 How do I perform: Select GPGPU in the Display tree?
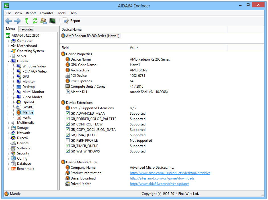(28, 107)
